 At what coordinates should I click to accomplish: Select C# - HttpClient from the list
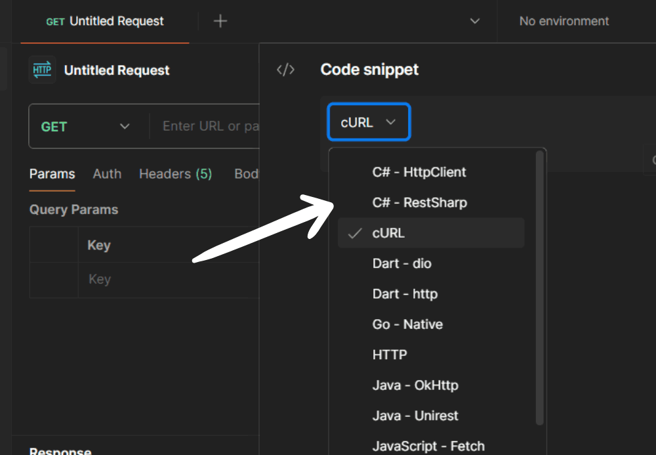(x=419, y=172)
